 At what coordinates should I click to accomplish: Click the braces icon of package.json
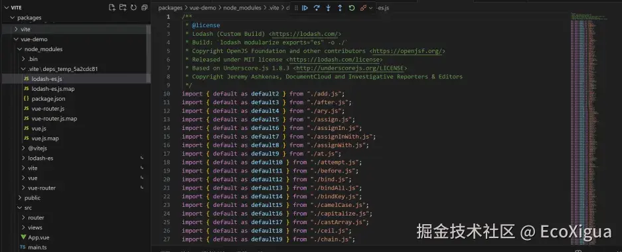26,99
